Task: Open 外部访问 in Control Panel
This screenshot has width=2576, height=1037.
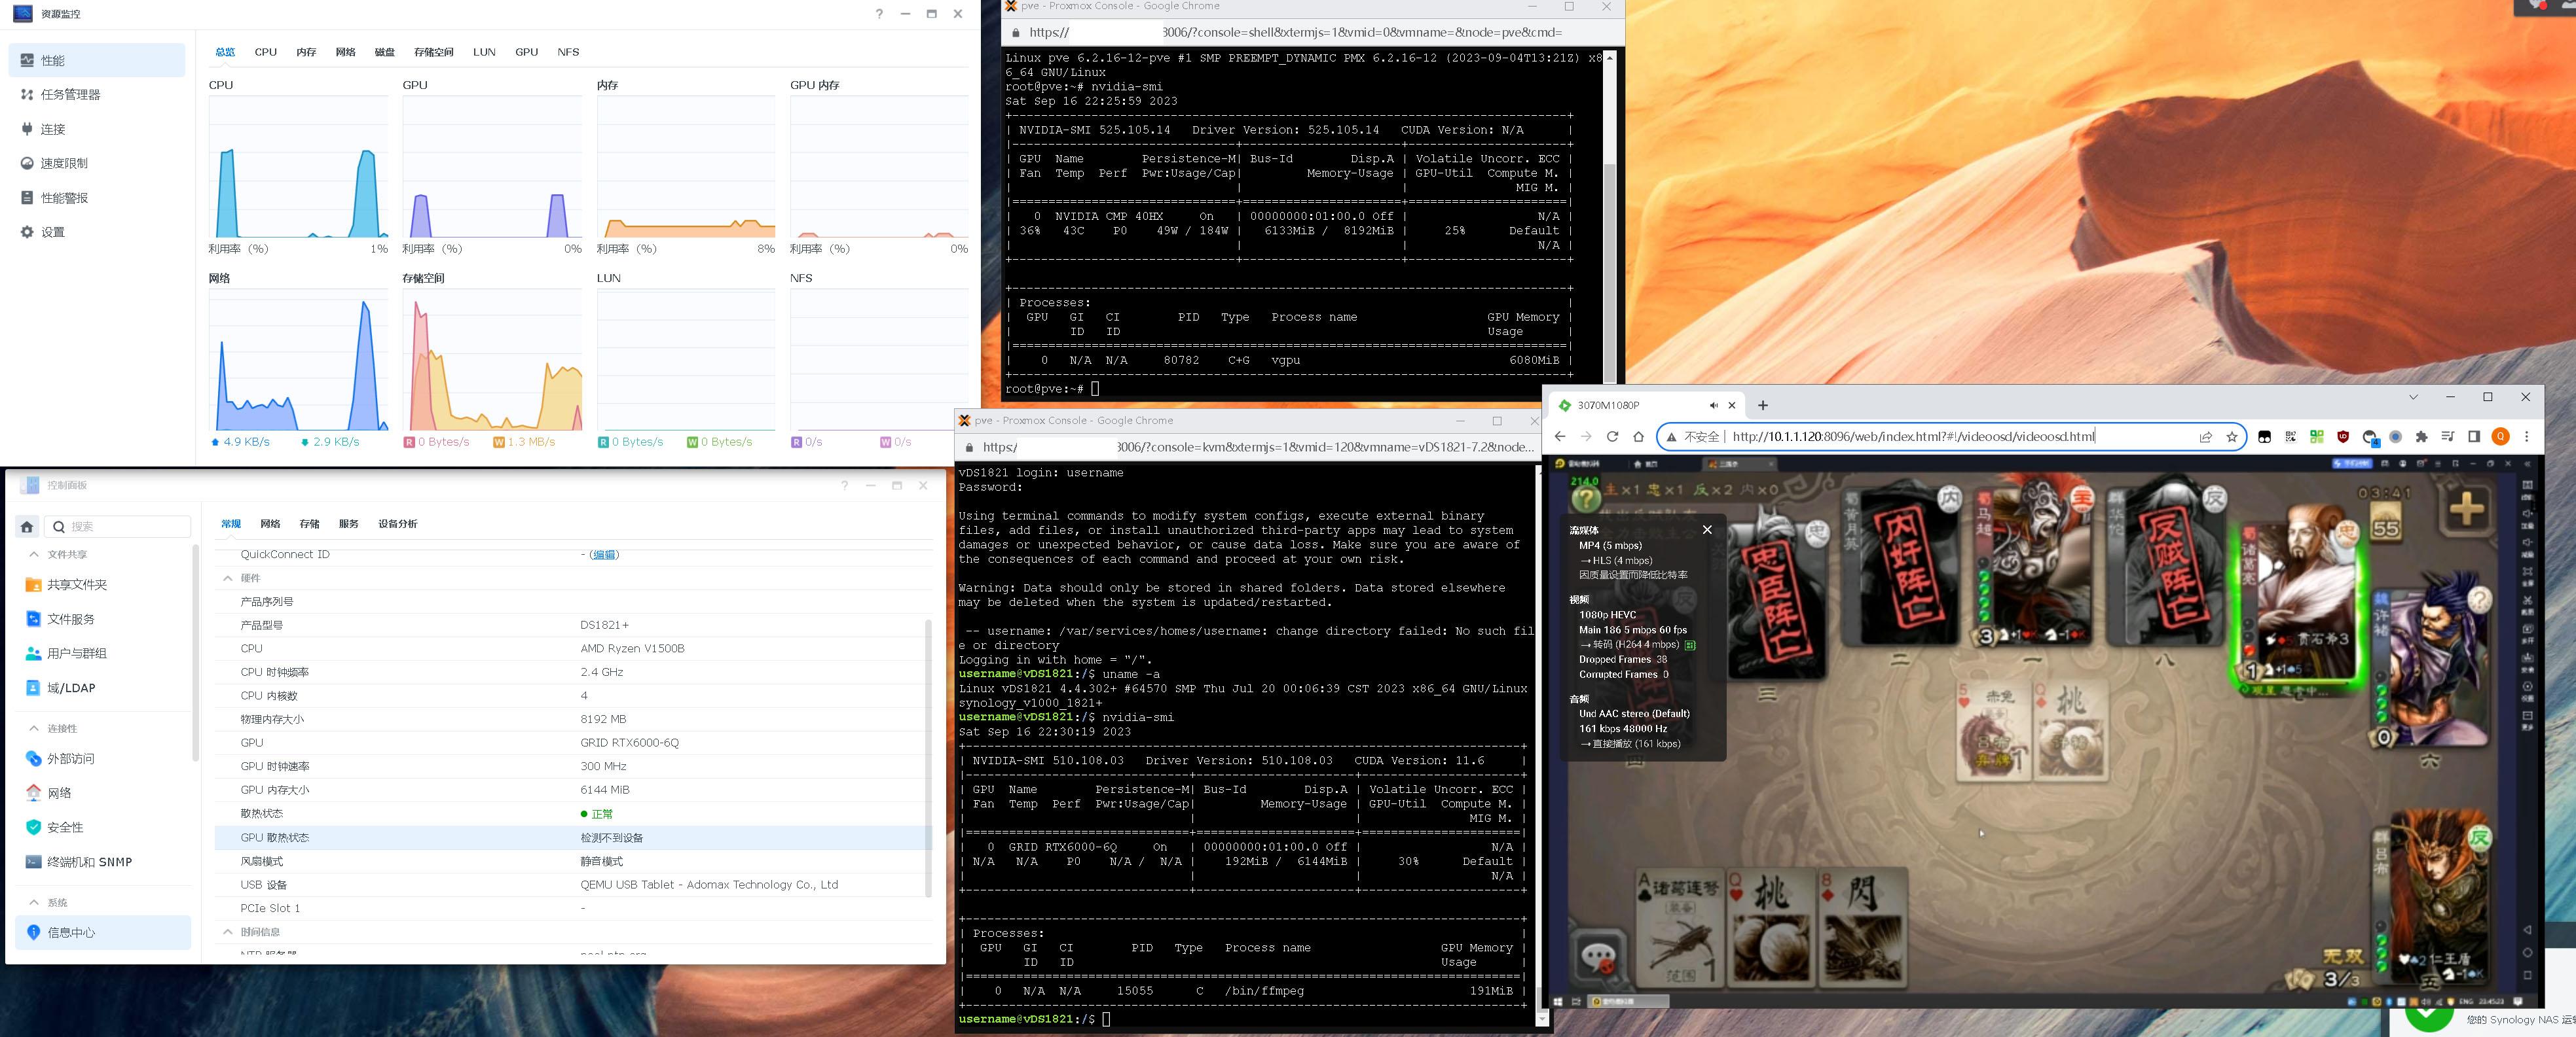Action: click(x=104, y=758)
